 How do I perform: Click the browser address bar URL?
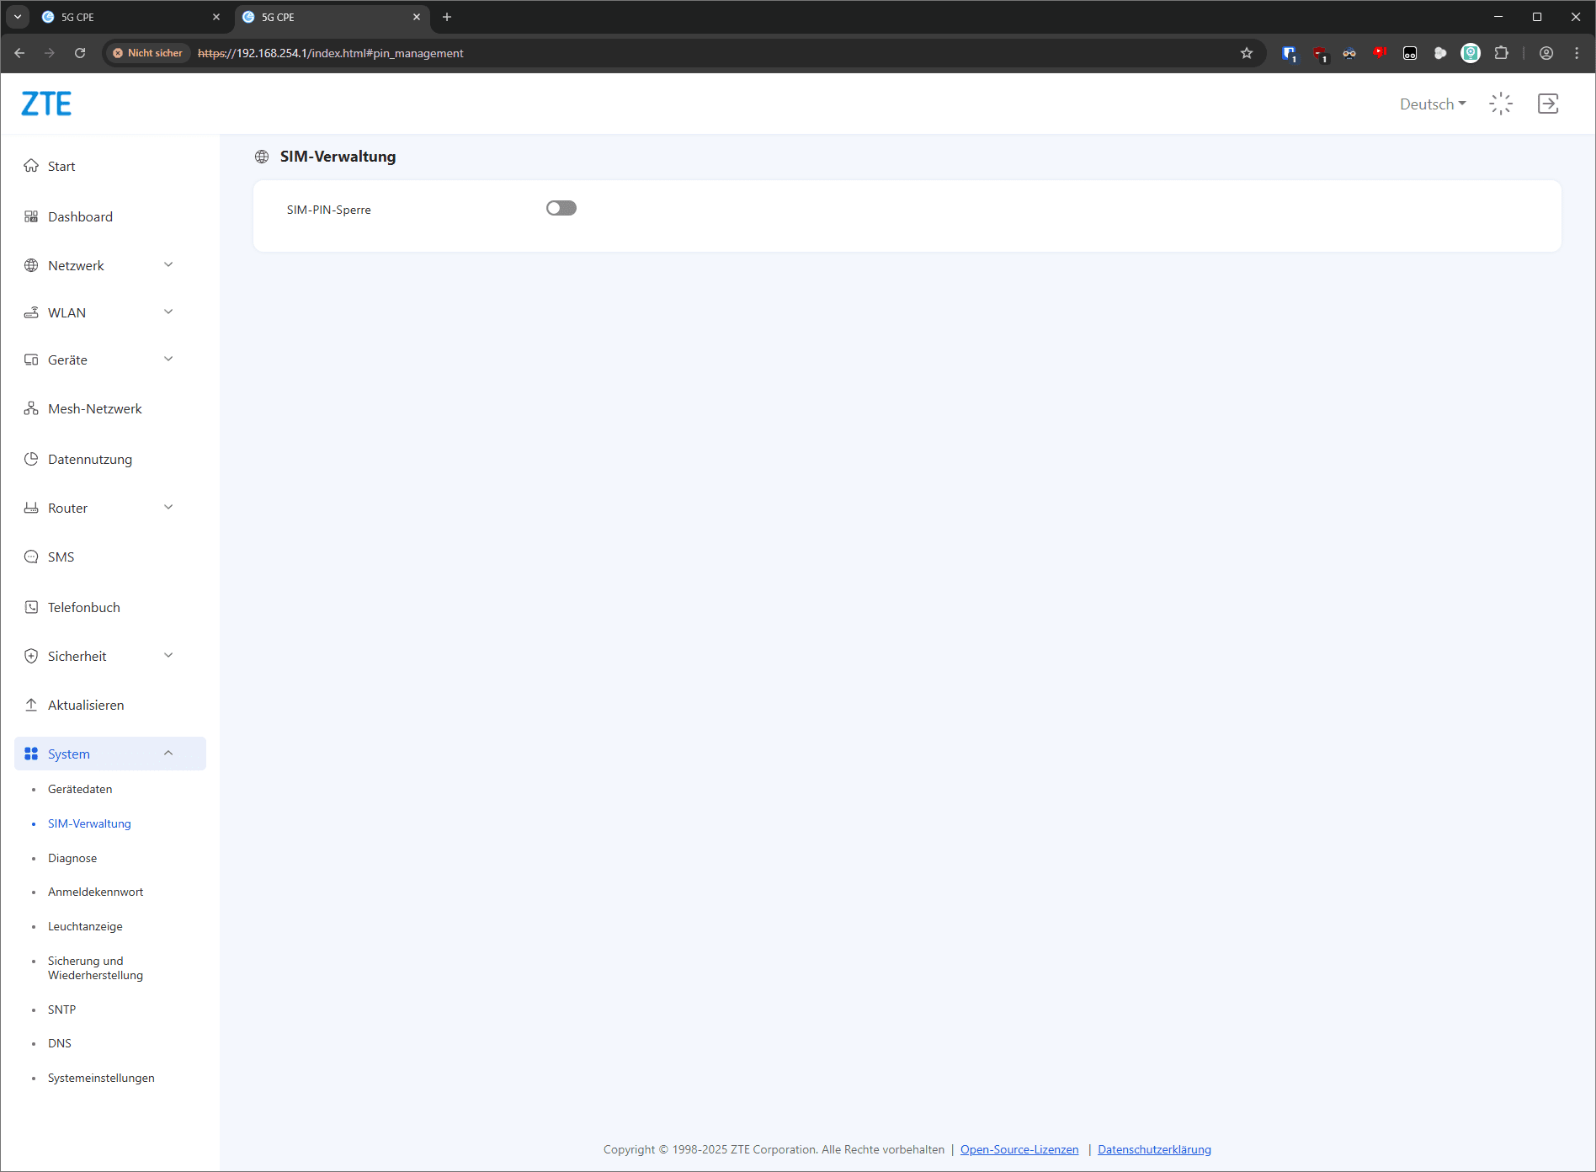point(330,53)
